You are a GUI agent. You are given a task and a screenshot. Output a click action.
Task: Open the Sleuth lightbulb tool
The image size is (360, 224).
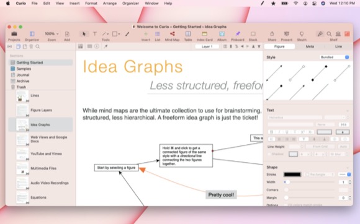pyautogui.click(x=302, y=34)
